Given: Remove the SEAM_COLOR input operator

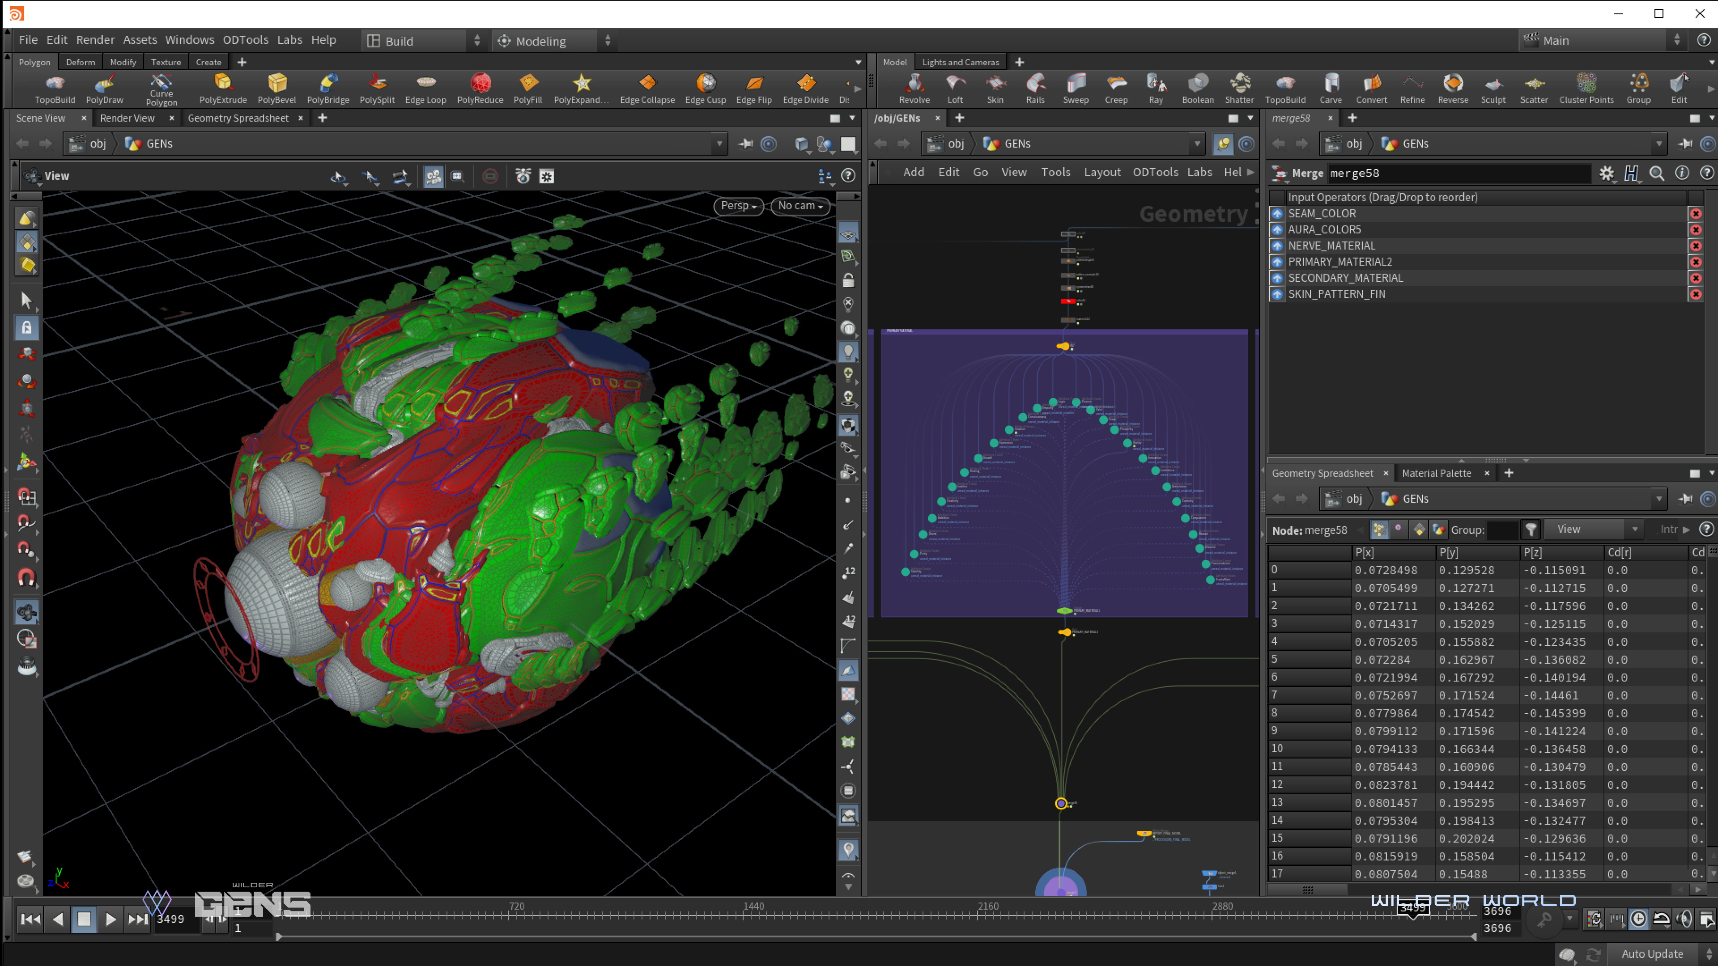Looking at the screenshot, I should 1695,214.
